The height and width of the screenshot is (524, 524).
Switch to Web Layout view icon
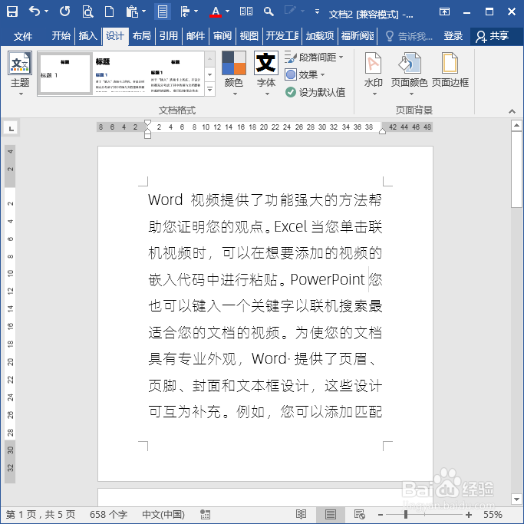coord(360,515)
